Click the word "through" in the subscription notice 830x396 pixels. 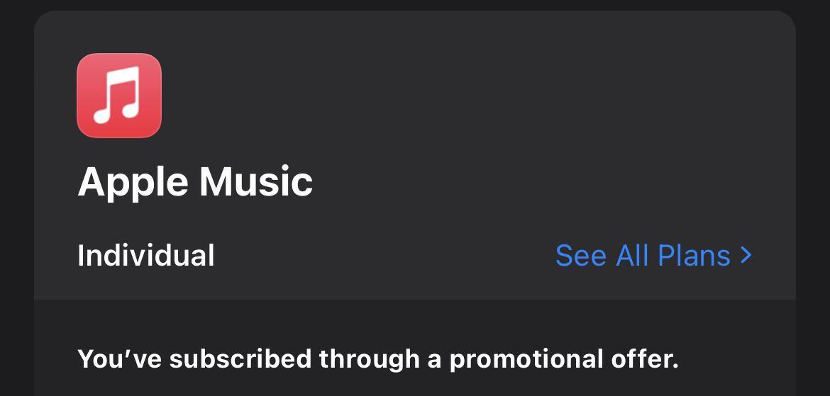[369, 358]
